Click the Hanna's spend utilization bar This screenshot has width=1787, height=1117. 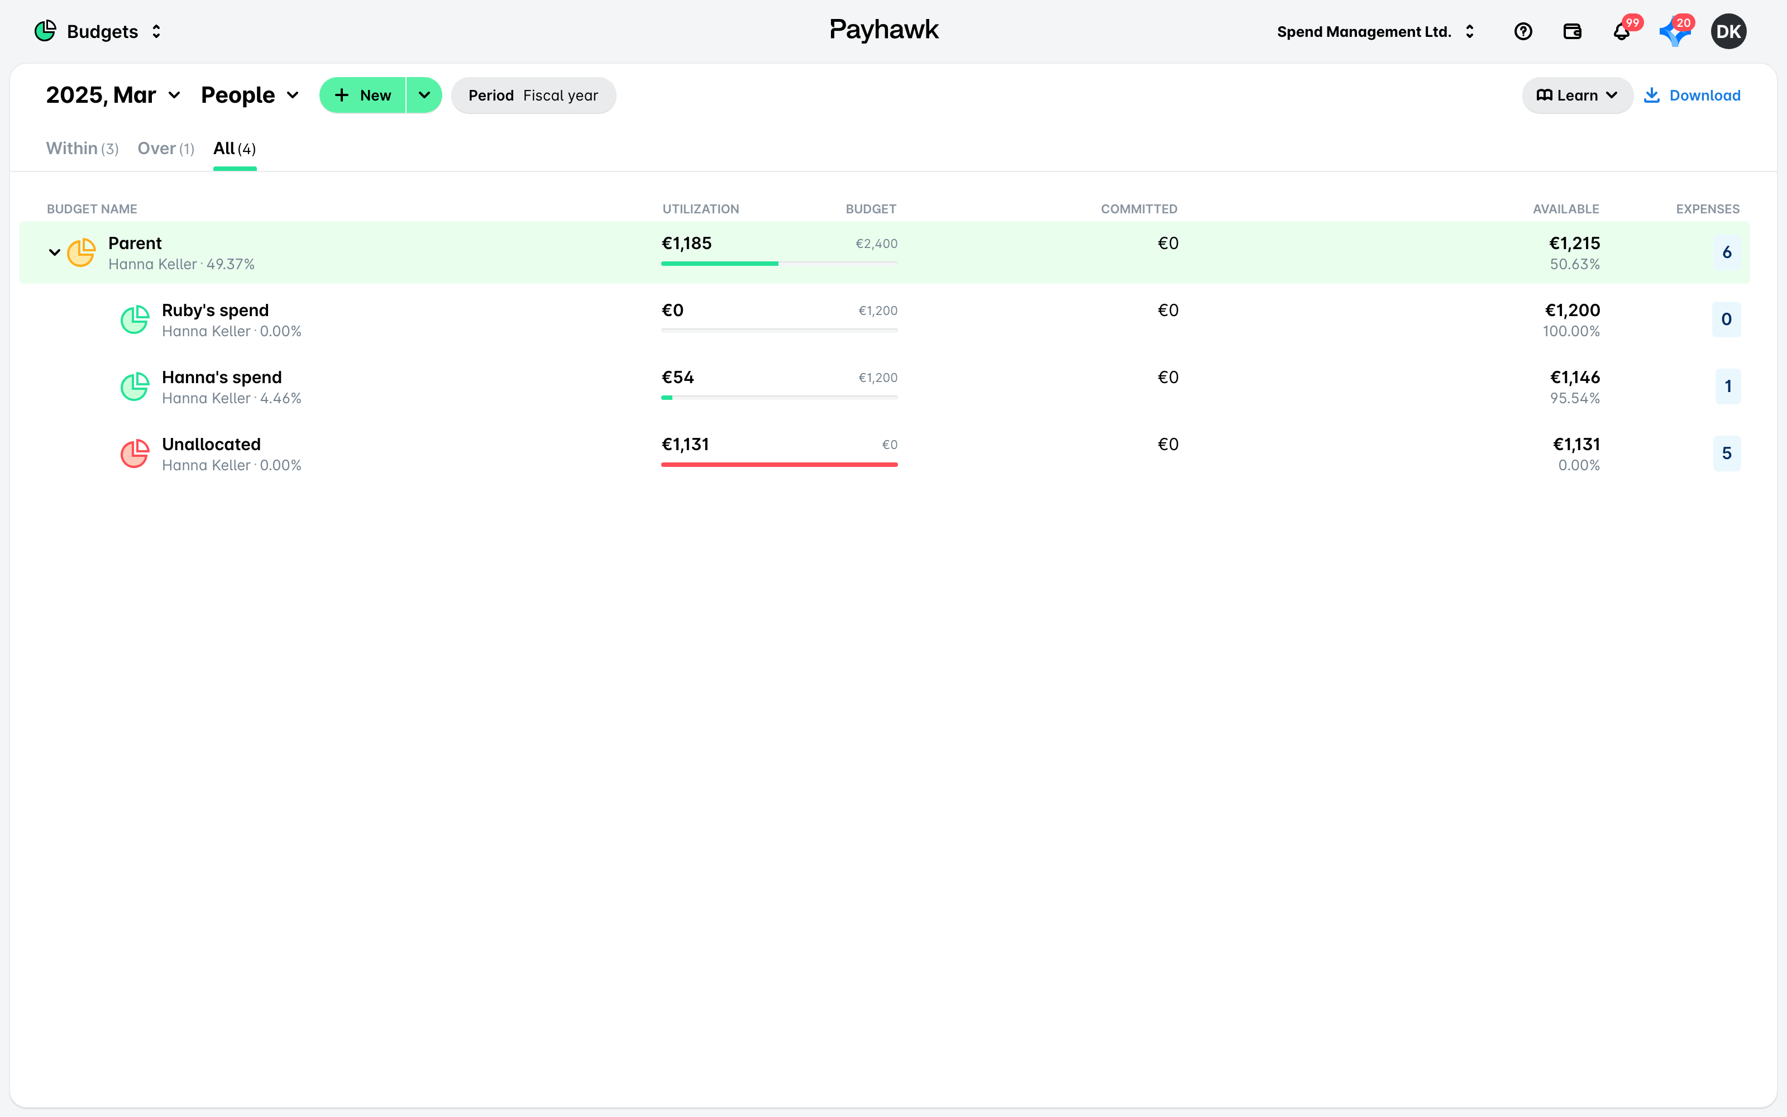779,398
